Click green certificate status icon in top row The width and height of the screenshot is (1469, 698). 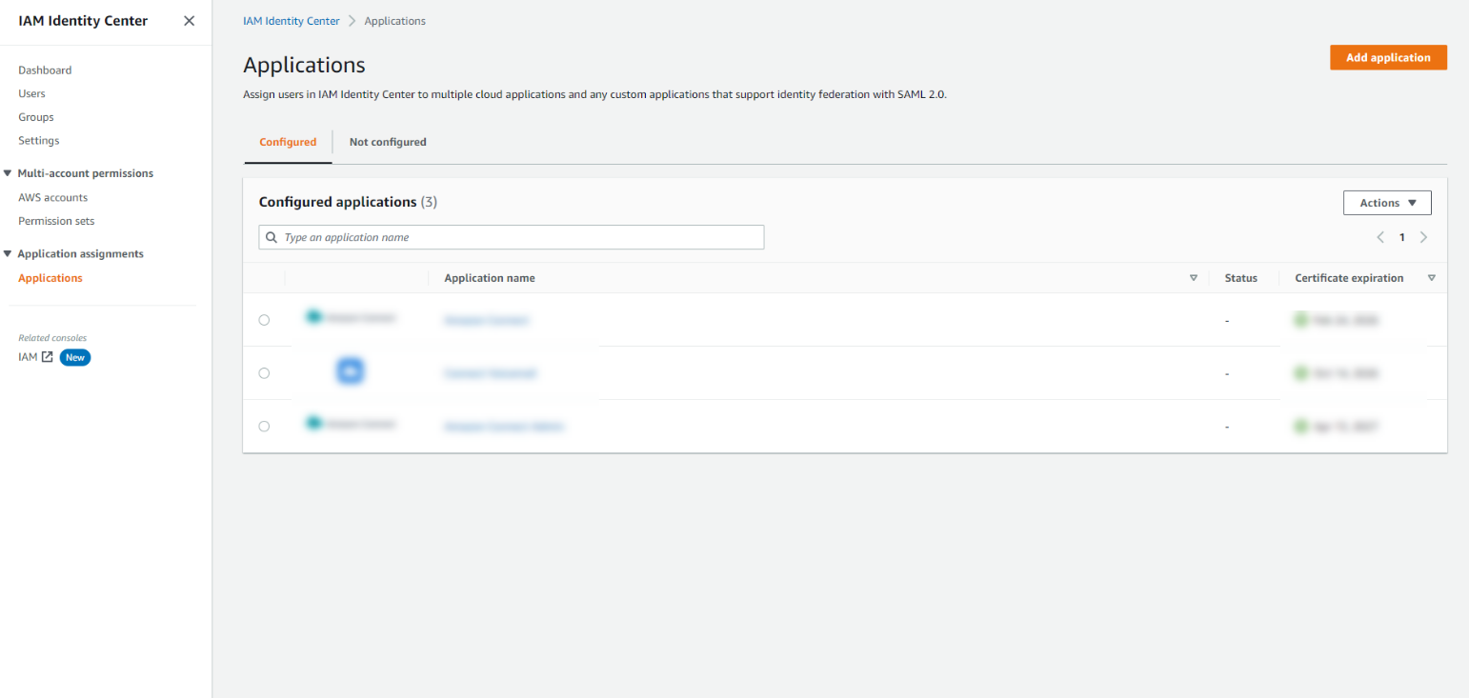click(x=1301, y=320)
